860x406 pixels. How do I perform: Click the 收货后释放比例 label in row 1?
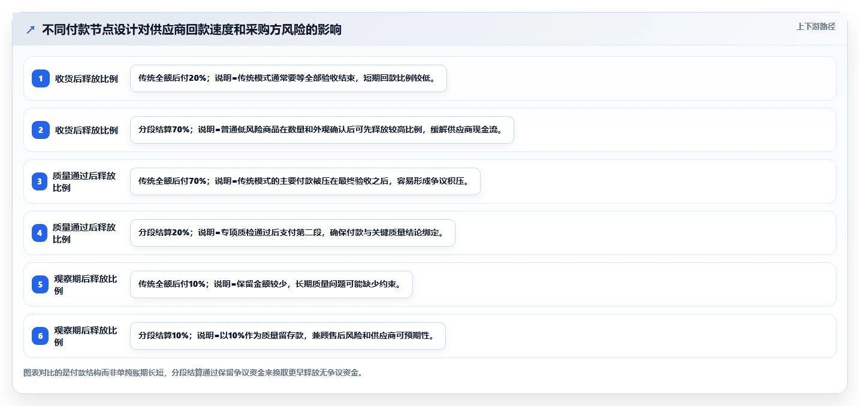pos(86,78)
